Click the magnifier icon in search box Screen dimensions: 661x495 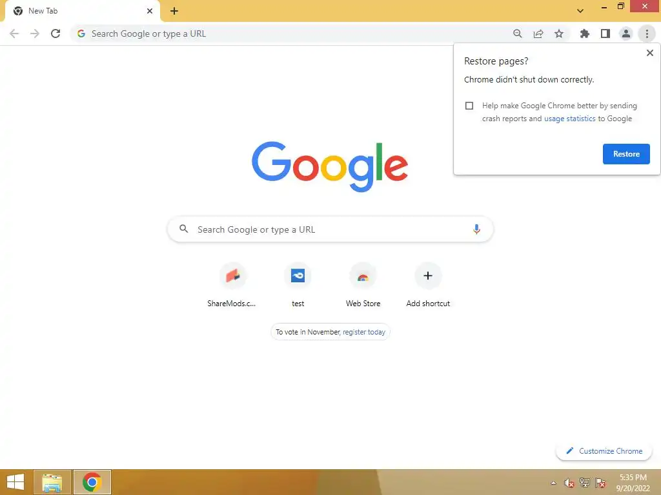(183, 229)
